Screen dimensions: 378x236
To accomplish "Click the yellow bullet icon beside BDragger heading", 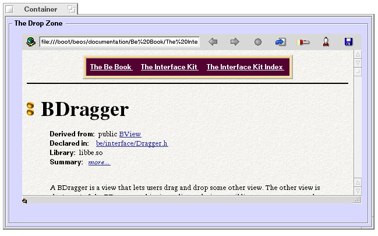I will (30, 109).
